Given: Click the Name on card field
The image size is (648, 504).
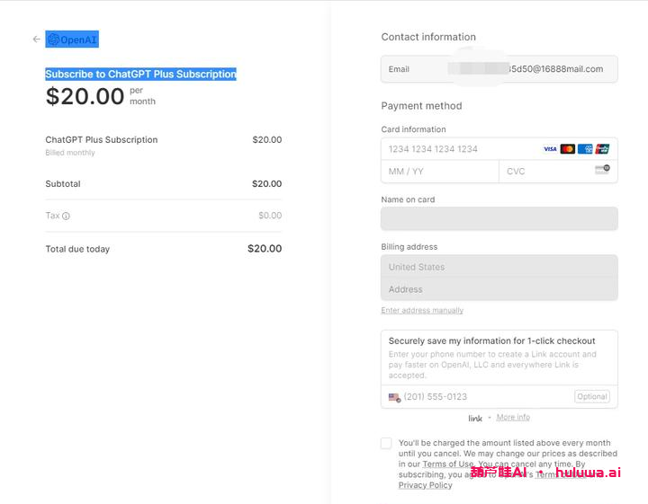Looking at the screenshot, I should click(x=499, y=218).
